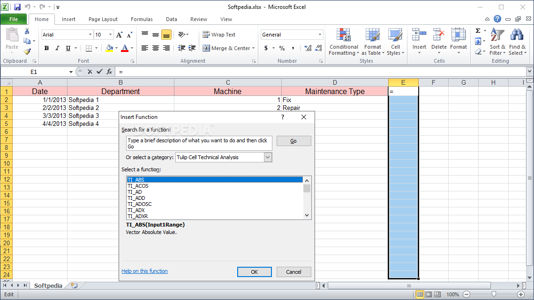
Task: Insert new worksheet tab icon
Action: pyautogui.click(x=74, y=285)
